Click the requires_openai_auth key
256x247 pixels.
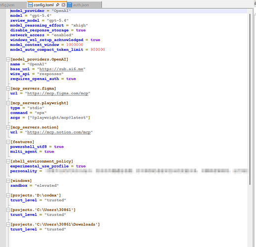tap(35, 79)
